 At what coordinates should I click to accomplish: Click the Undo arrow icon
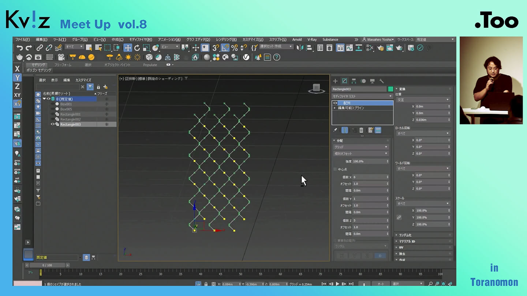point(20,48)
